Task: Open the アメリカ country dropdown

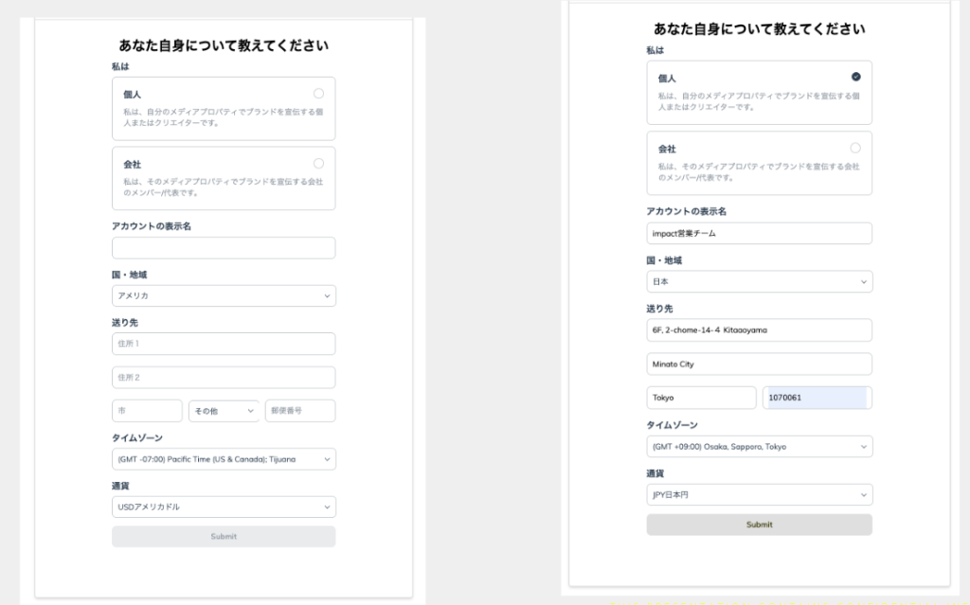Action: tap(224, 296)
